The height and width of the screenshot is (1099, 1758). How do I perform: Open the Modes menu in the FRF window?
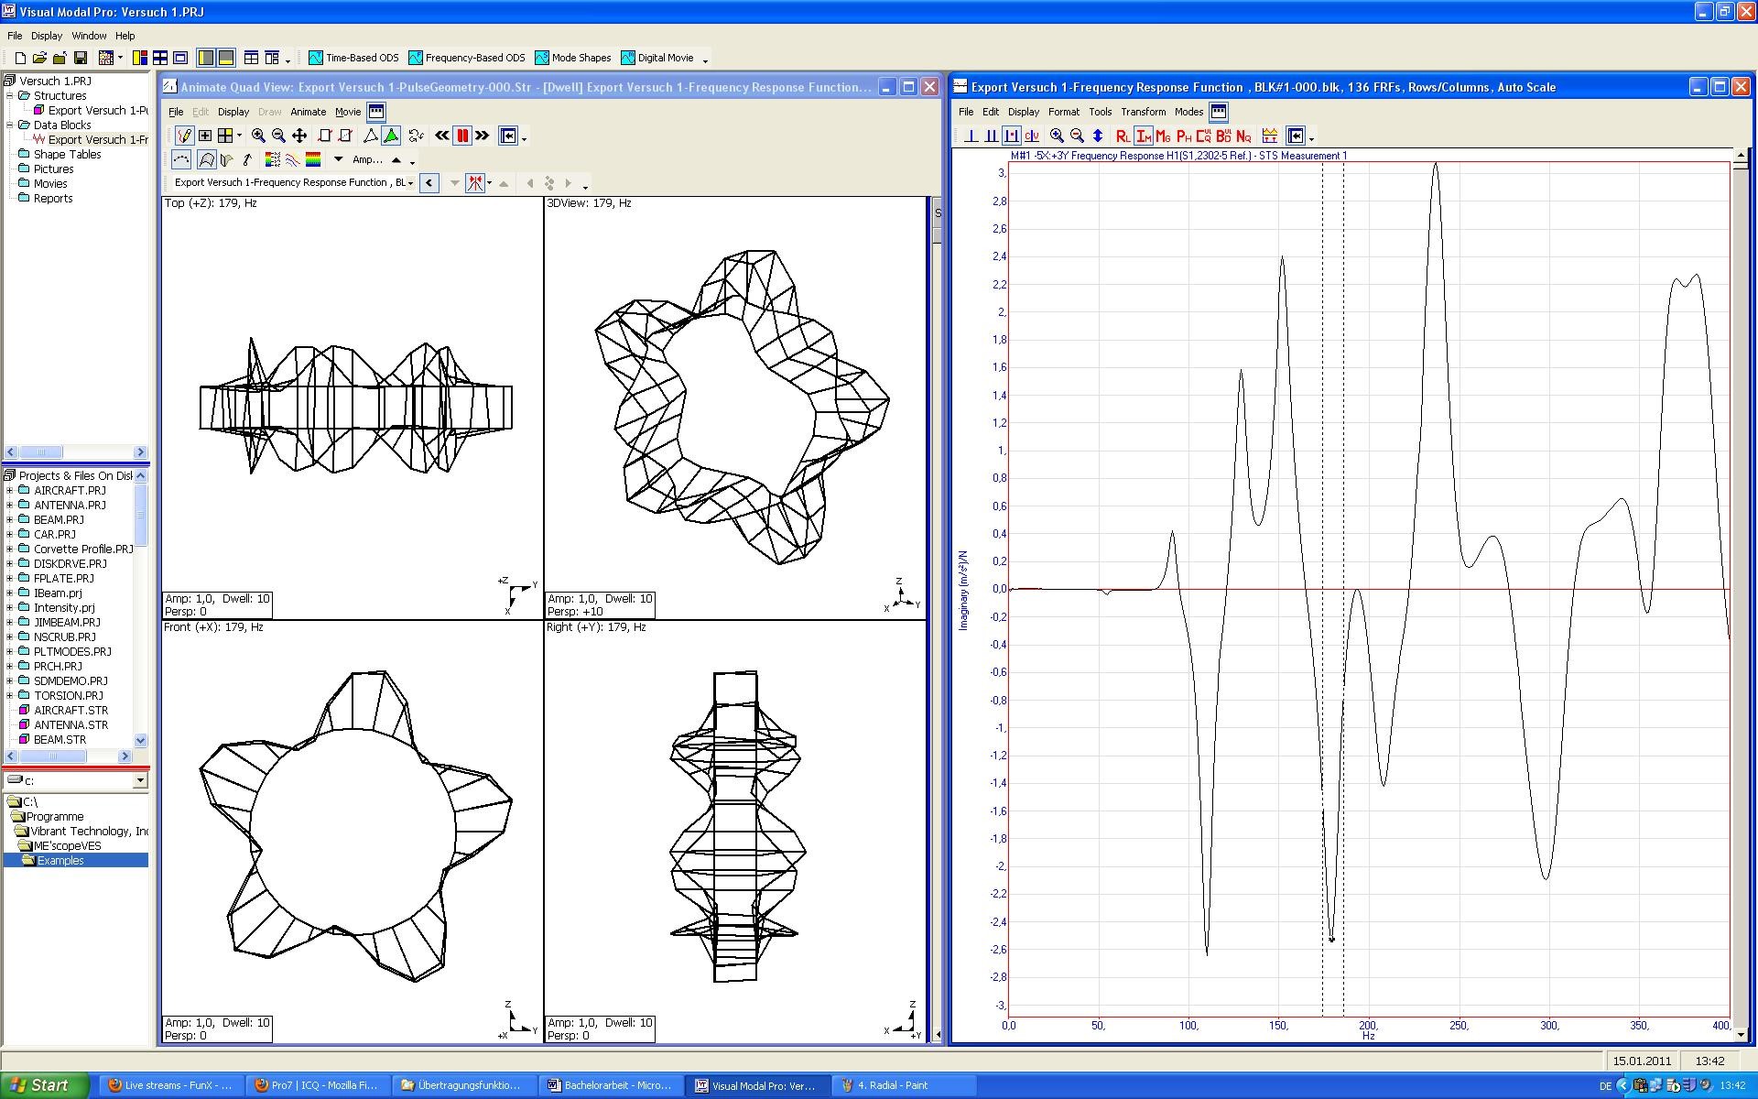coord(1188,112)
